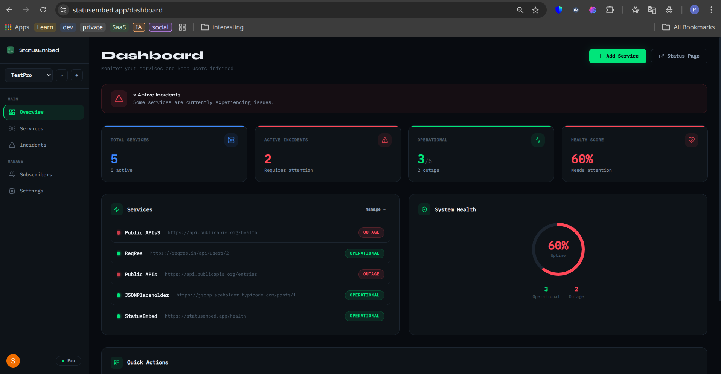Click the OPERATIONAL badge for StatusEmbed
The width and height of the screenshot is (721, 374).
(364, 316)
